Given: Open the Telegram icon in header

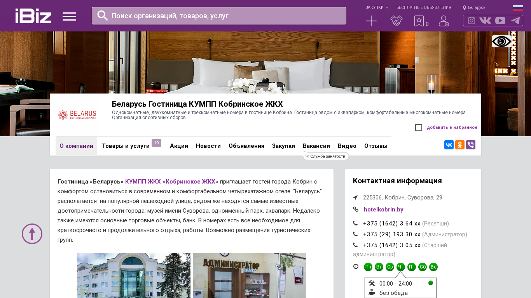Looking at the screenshot, I should click(515, 21).
